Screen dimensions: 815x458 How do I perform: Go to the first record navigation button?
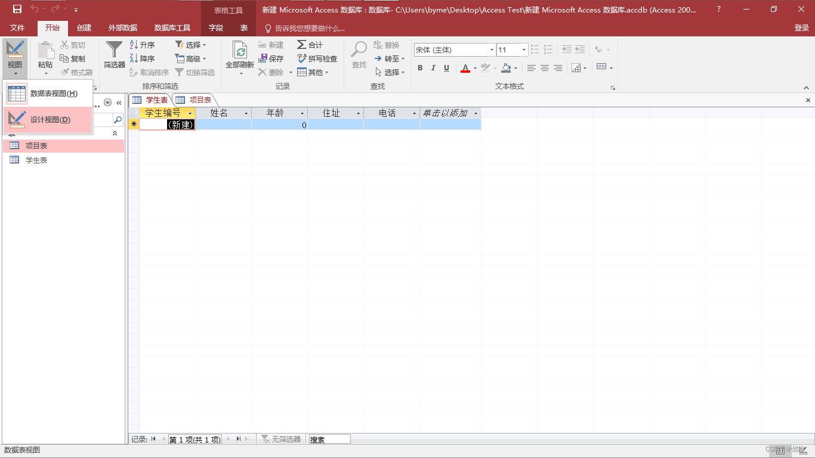coord(153,439)
